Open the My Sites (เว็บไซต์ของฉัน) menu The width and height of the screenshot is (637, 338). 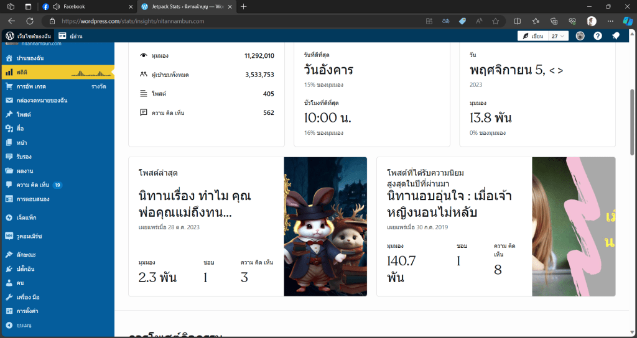click(29, 36)
